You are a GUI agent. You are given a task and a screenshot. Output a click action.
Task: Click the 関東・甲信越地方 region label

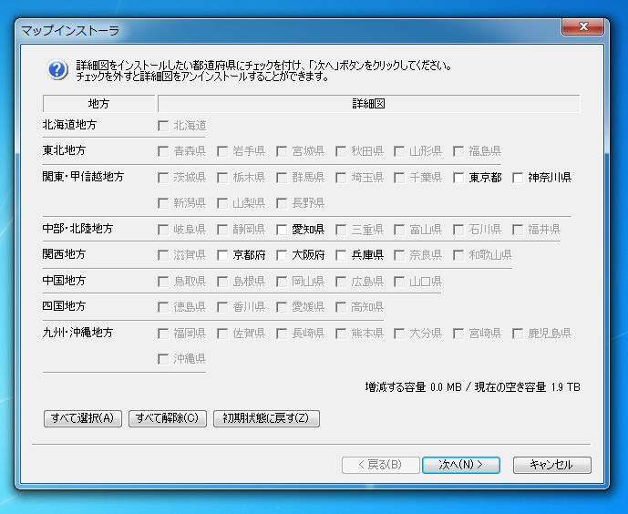[x=83, y=177]
